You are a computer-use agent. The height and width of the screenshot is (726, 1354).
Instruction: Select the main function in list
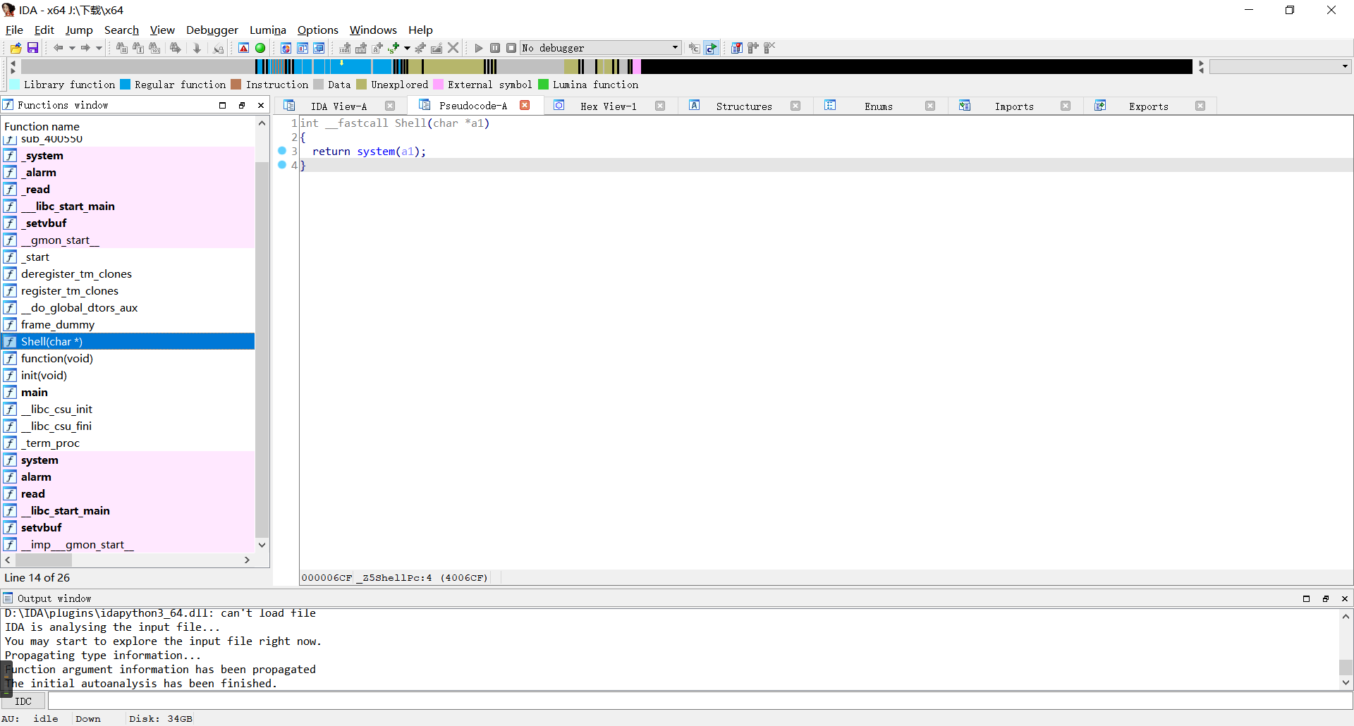pyautogui.click(x=35, y=393)
